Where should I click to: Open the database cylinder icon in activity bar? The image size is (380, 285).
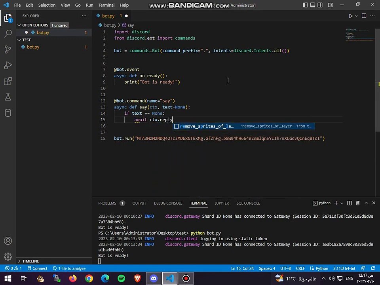coord(8,113)
